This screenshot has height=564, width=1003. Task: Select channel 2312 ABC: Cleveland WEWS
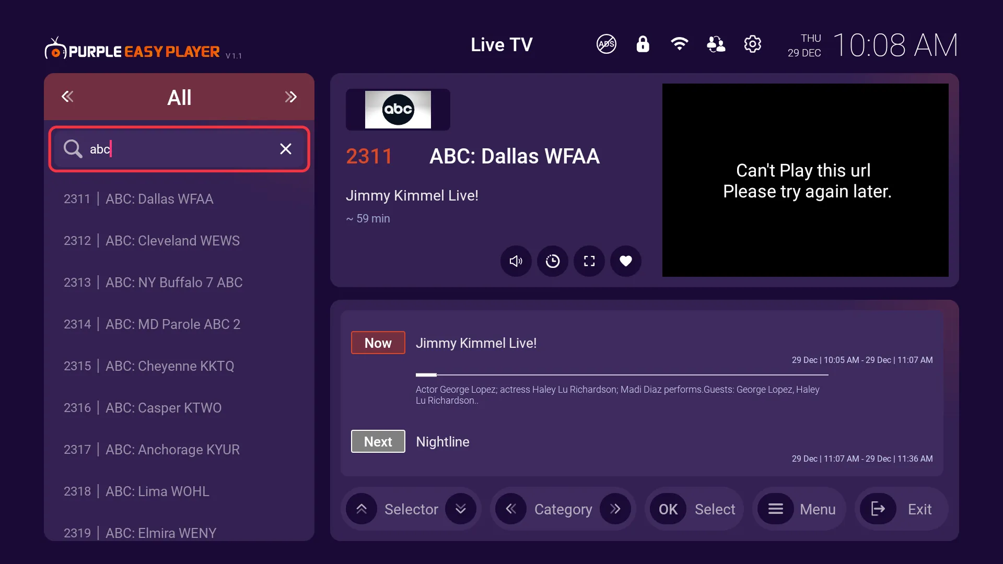179,241
